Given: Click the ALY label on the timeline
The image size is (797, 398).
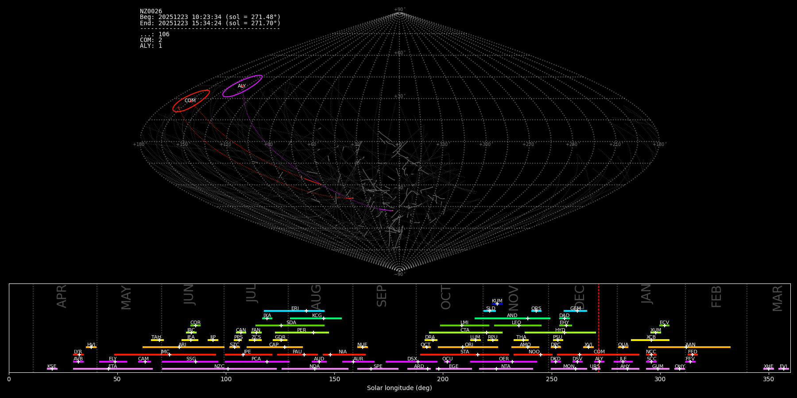Looking at the screenshot, I should (x=599, y=359).
